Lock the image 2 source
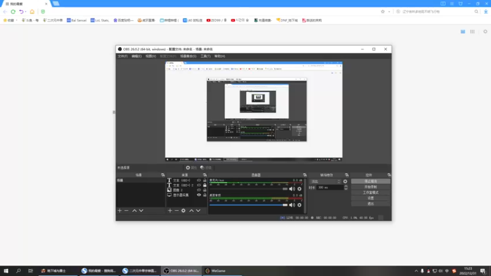 (205, 190)
